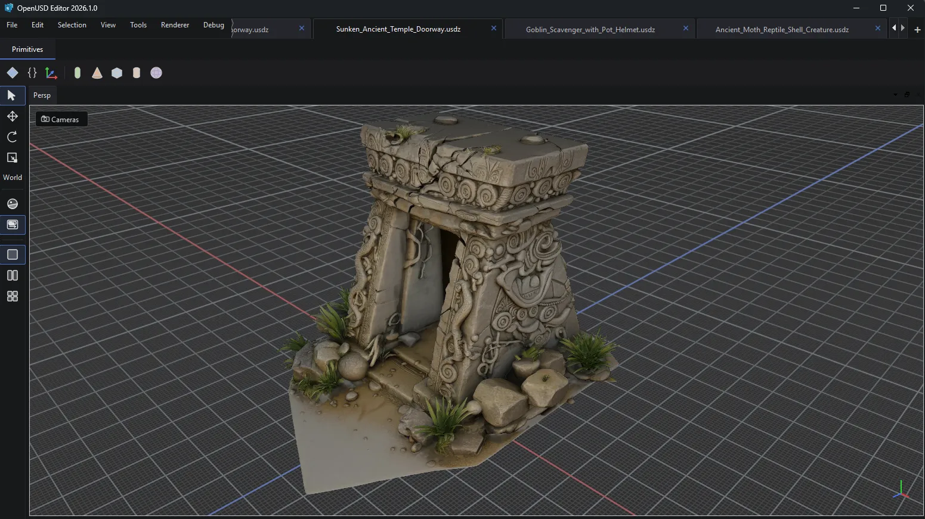Create a cone primitive

coord(97,73)
